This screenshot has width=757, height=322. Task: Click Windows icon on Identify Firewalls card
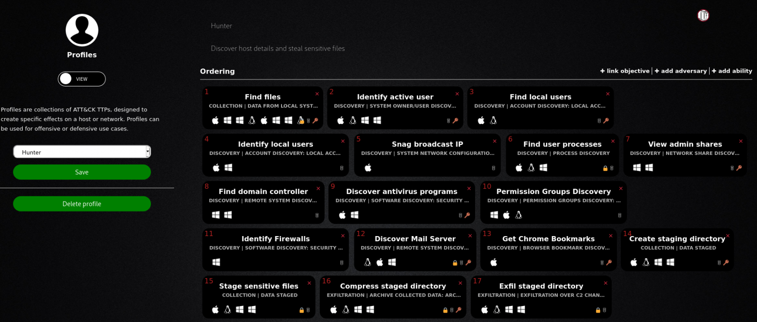tap(216, 262)
